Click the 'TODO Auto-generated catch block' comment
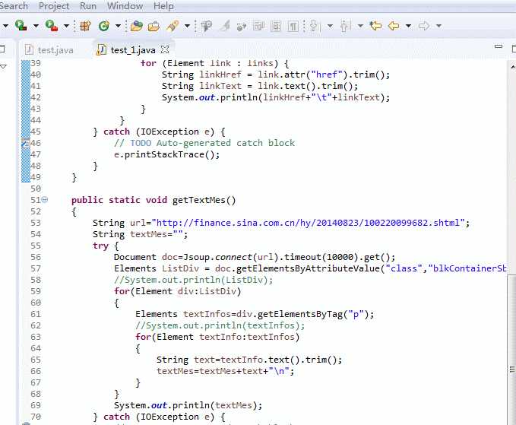 (212, 143)
